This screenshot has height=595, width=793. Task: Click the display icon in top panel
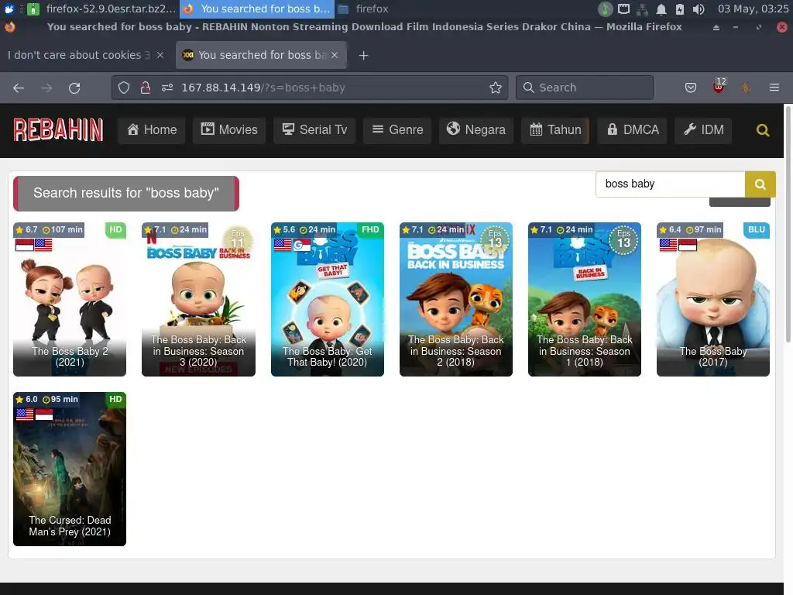(x=623, y=9)
